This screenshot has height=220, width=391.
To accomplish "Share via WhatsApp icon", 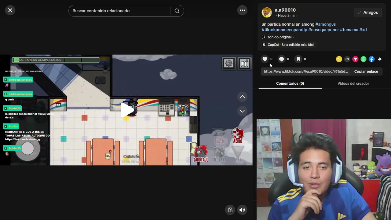I will (364, 59).
